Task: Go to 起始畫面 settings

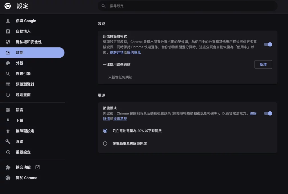Action: (32, 95)
